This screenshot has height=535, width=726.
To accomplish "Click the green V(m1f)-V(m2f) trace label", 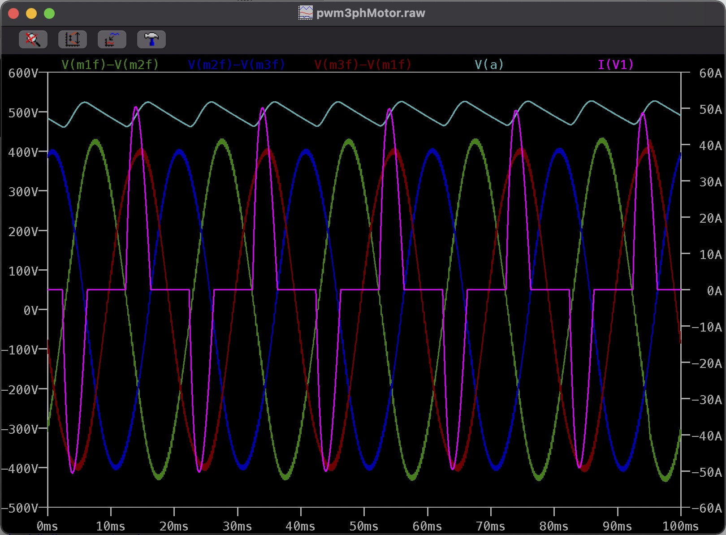I will click(110, 65).
